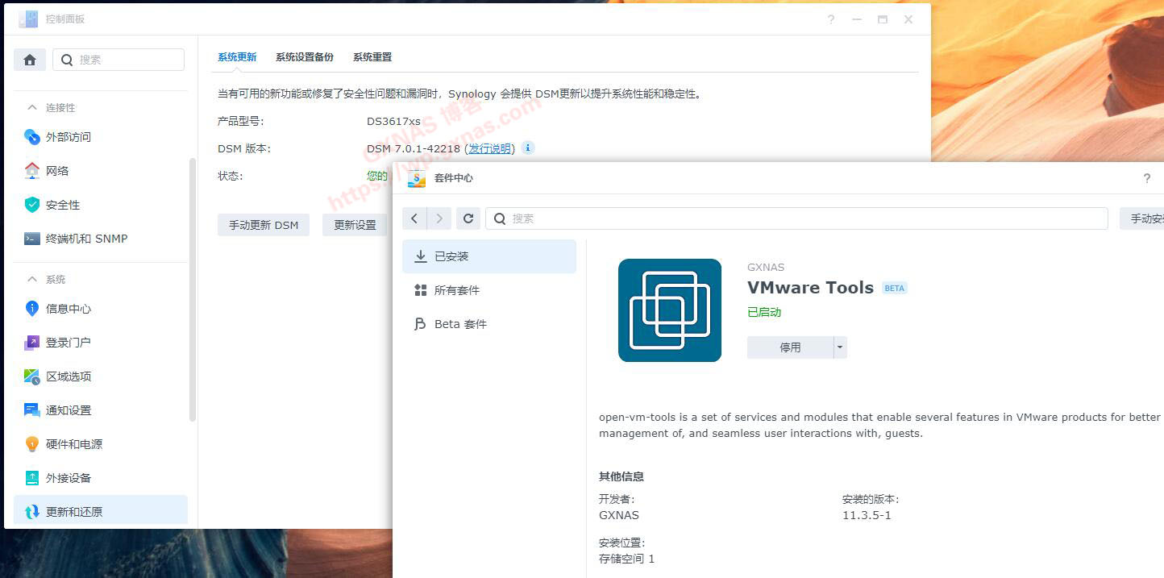Image resolution: width=1164 pixels, height=578 pixels.
Task: Click the info icon beside DSM version
Action: click(x=528, y=148)
